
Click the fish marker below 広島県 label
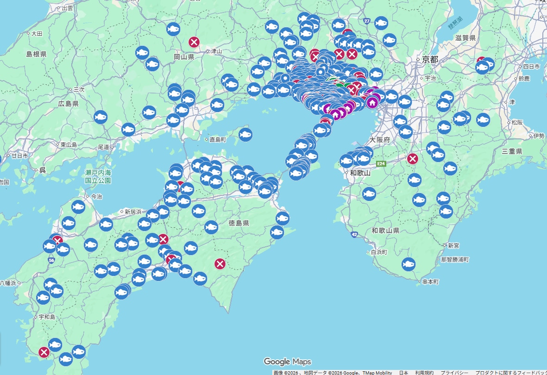[100, 117]
